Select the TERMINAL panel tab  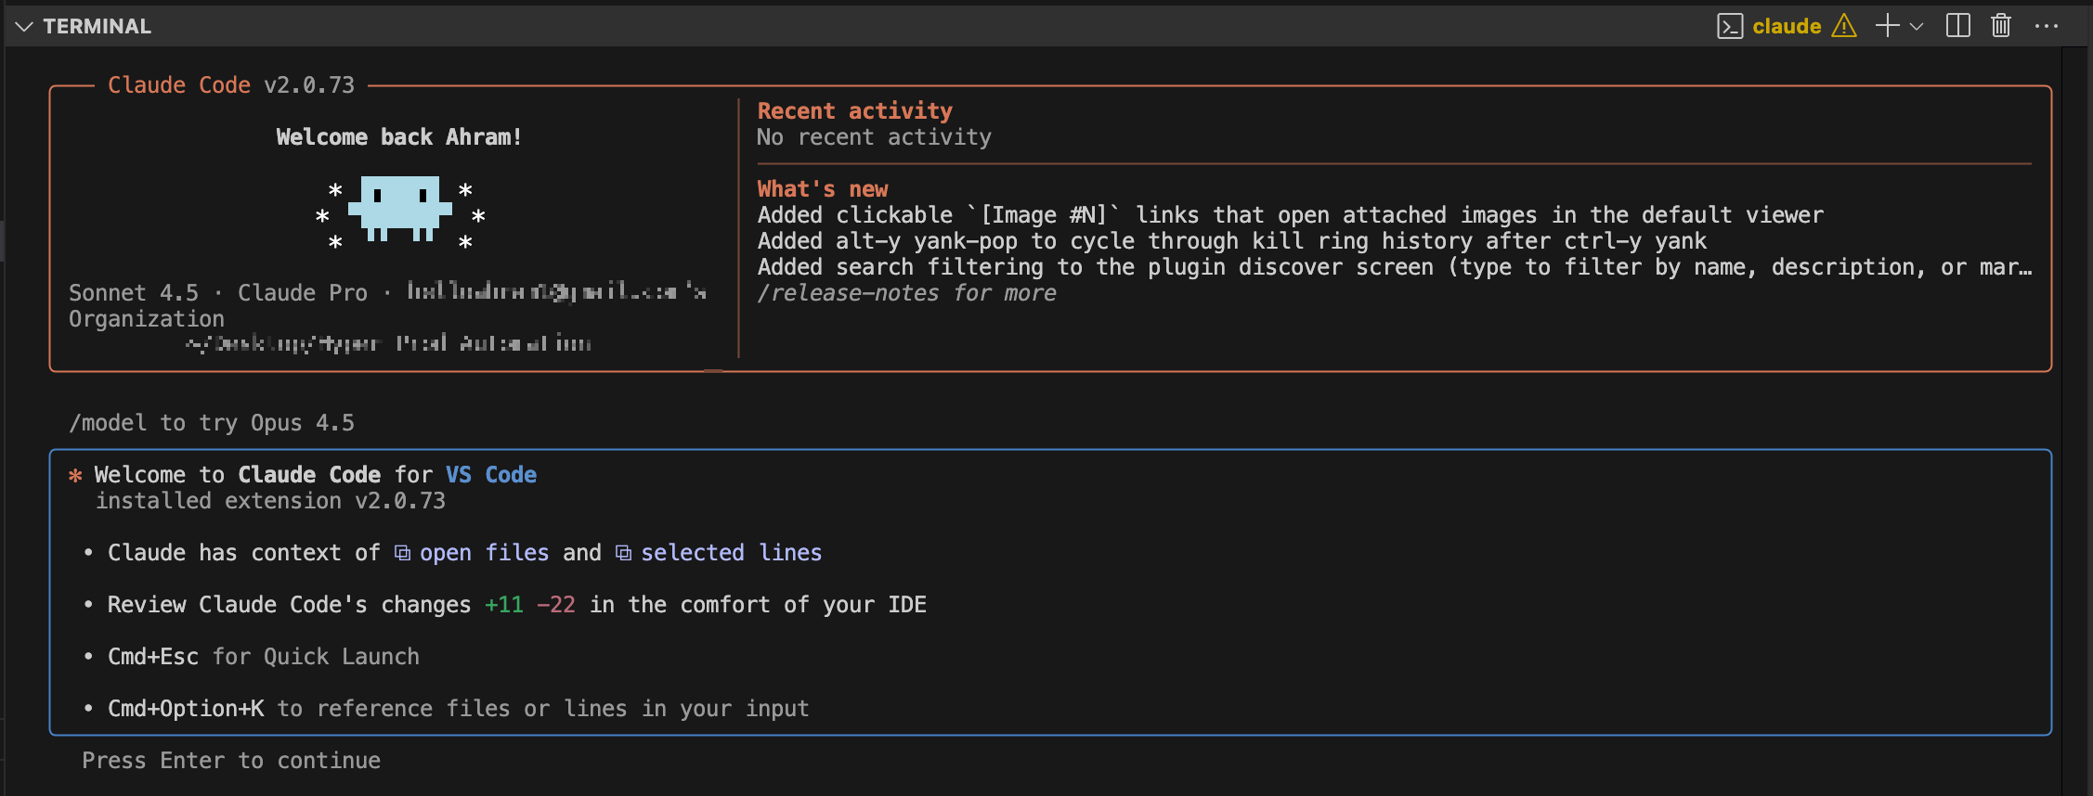[97, 26]
